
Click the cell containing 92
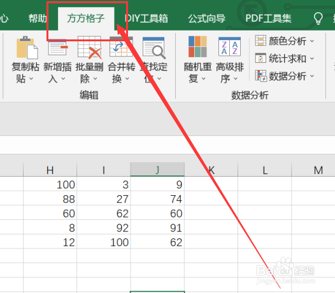(x=104, y=227)
